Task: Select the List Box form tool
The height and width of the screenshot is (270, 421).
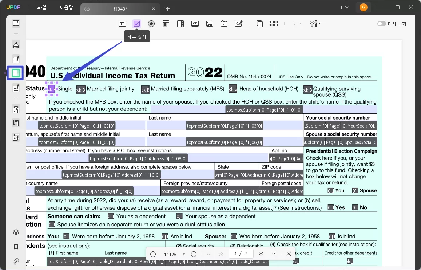Action: click(180, 24)
